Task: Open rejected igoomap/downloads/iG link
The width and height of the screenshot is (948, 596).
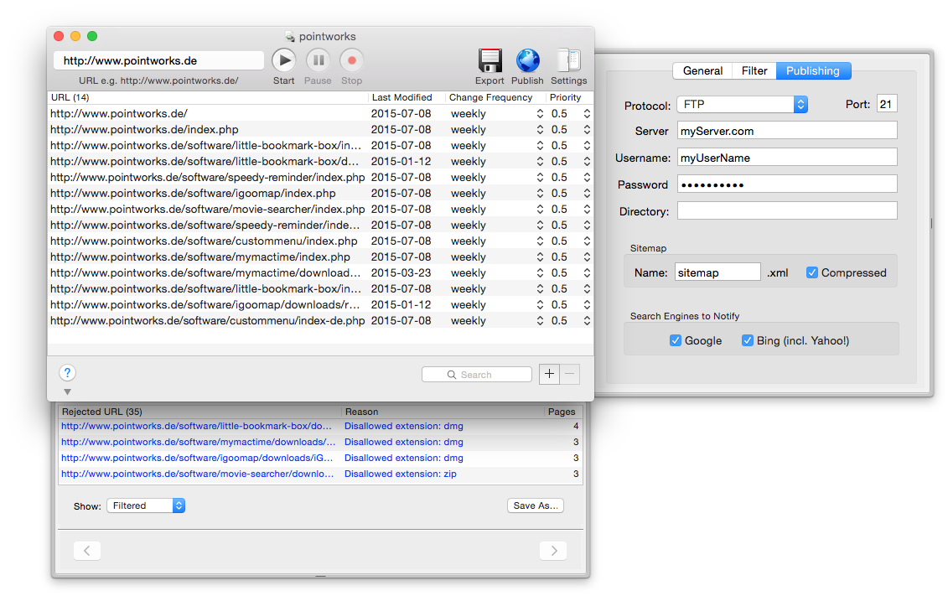Action: pos(197,458)
